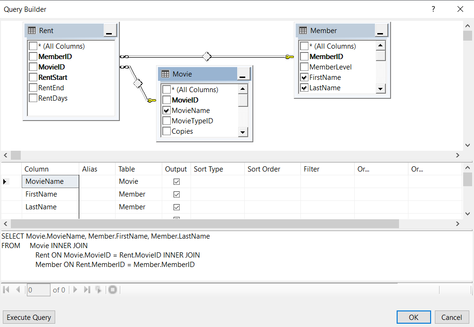Screen dimensions: 474x327
Task: Click in the SQL text pane
Action: tap(236, 256)
